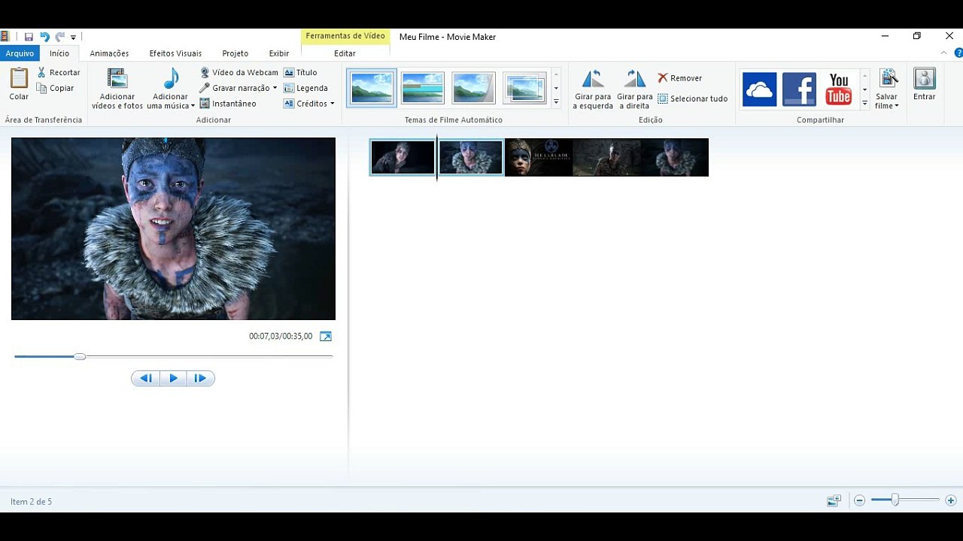Image resolution: width=963 pixels, height=541 pixels.
Task: Click Remover to delete the clip
Action: (679, 78)
